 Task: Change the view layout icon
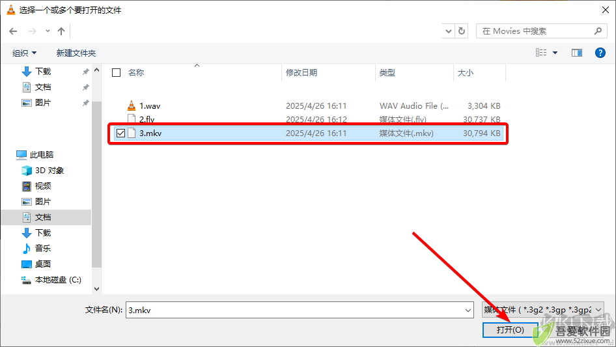point(541,53)
